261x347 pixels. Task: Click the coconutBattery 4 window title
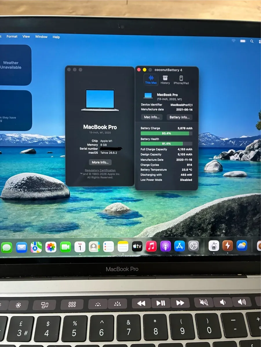[x=168, y=70]
